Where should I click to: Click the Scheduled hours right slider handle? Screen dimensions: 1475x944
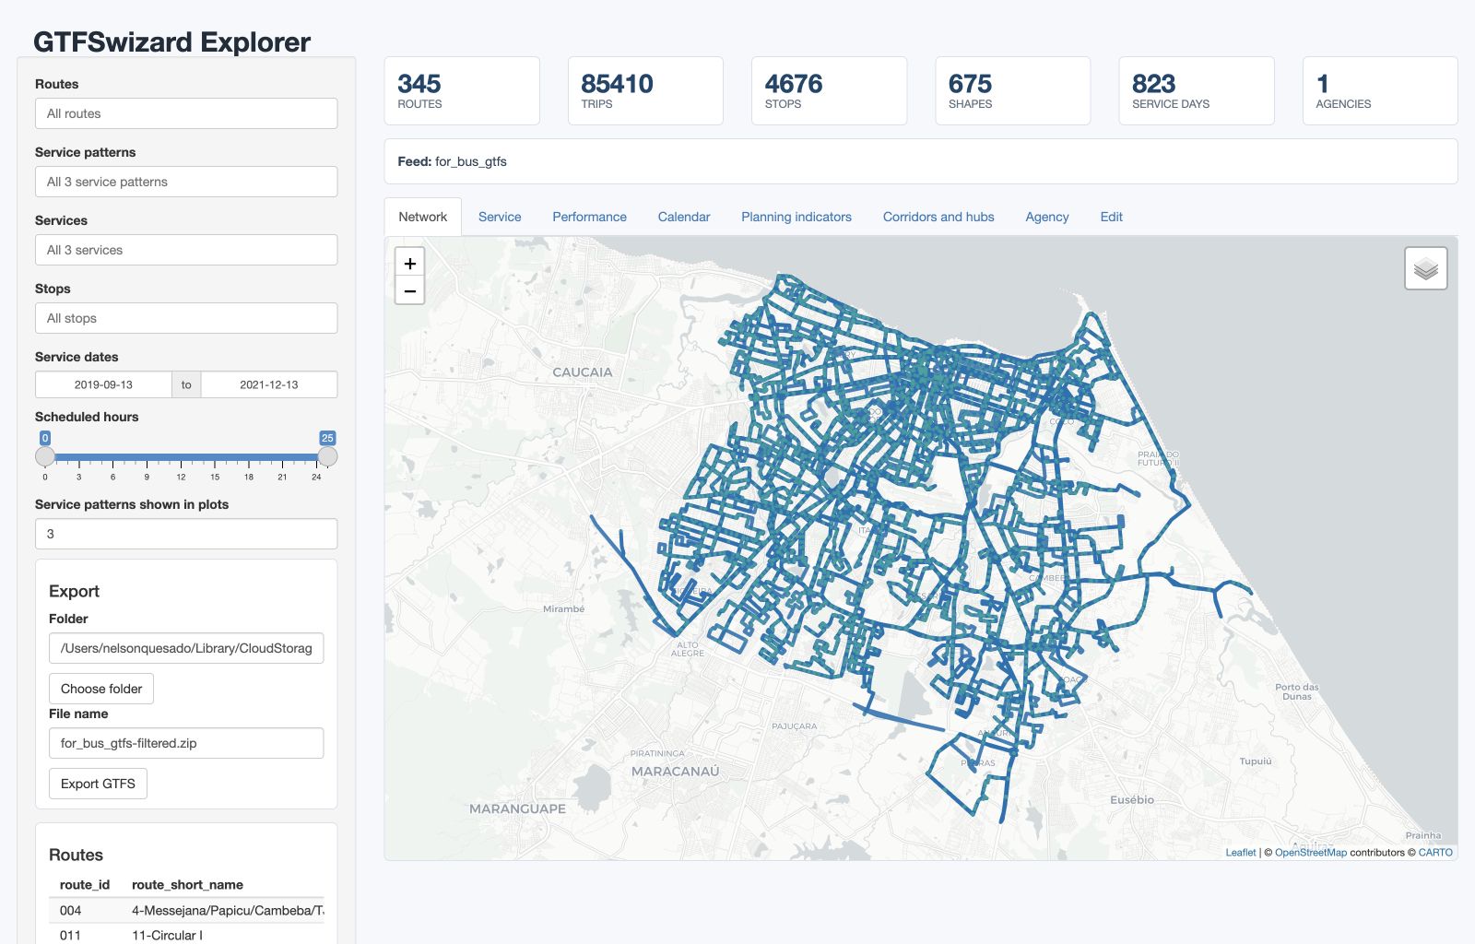pos(327,456)
